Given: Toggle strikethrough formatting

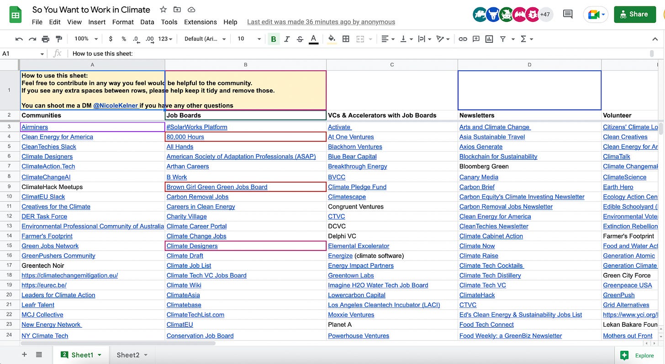Looking at the screenshot, I should (300, 39).
